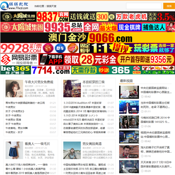The width and height of the screenshot is (175, 175).
Task: Click the APP download phone icon
Action: coord(51,59)
